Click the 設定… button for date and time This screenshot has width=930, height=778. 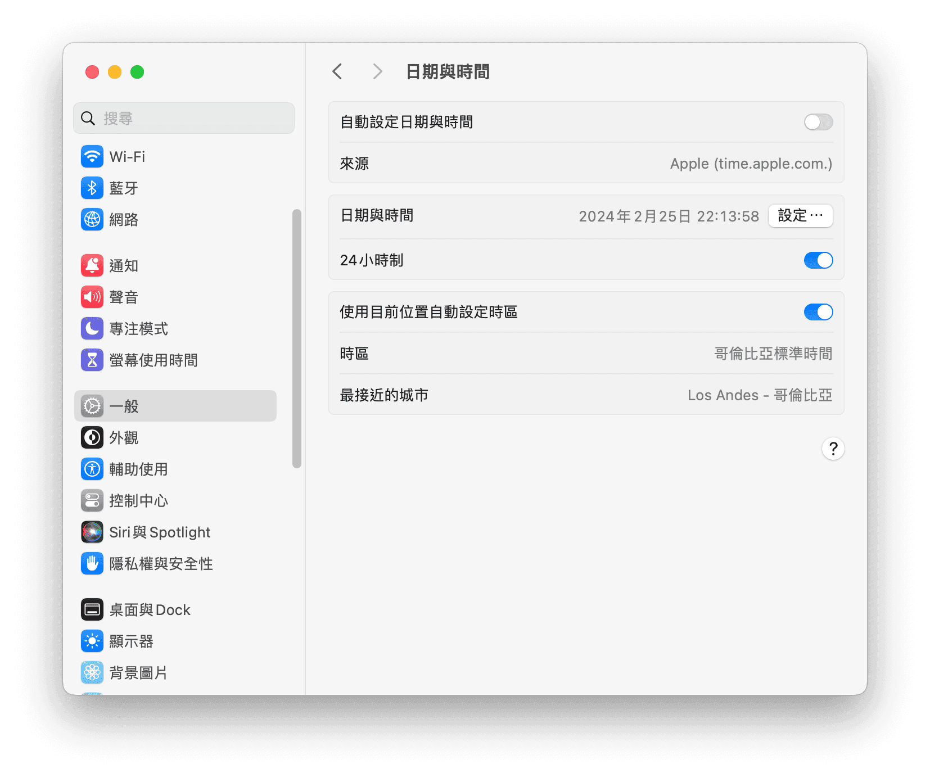pyautogui.click(x=801, y=216)
